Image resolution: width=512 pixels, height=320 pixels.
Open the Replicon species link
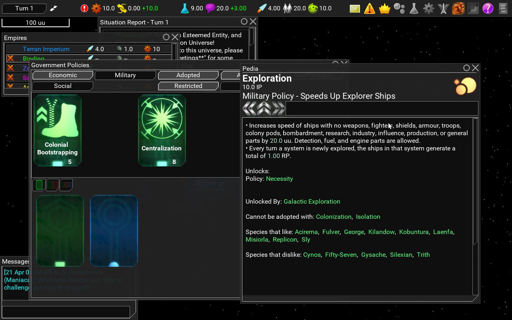click(x=285, y=240)
